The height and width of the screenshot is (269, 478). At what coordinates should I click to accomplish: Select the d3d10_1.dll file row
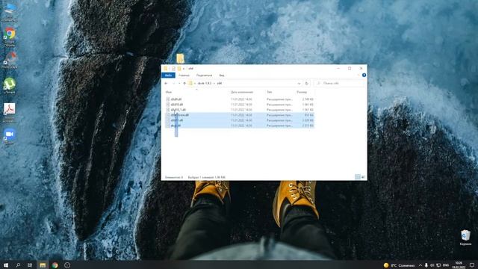click(x=240, y=110)
